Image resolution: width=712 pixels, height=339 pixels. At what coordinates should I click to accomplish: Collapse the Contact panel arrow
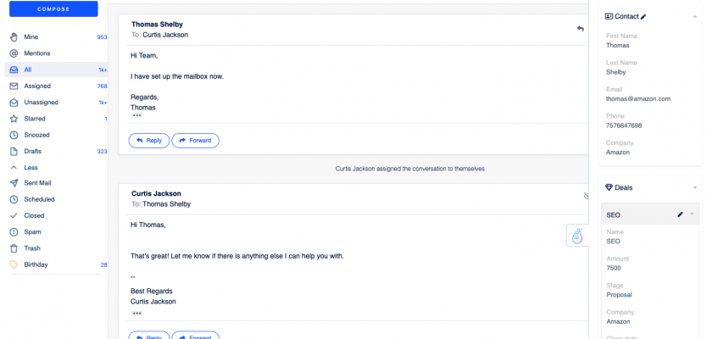click(695, 16)
